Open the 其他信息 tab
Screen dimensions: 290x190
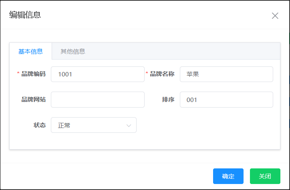tap(72, 52)
